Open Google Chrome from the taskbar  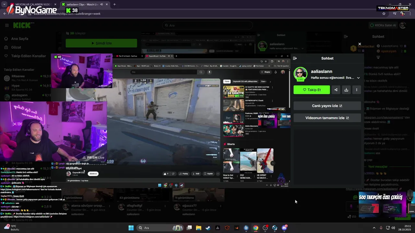[x=256, y=228]
